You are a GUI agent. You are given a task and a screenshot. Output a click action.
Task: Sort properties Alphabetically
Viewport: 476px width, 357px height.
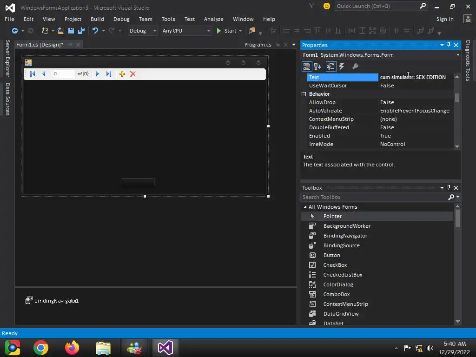317,66
